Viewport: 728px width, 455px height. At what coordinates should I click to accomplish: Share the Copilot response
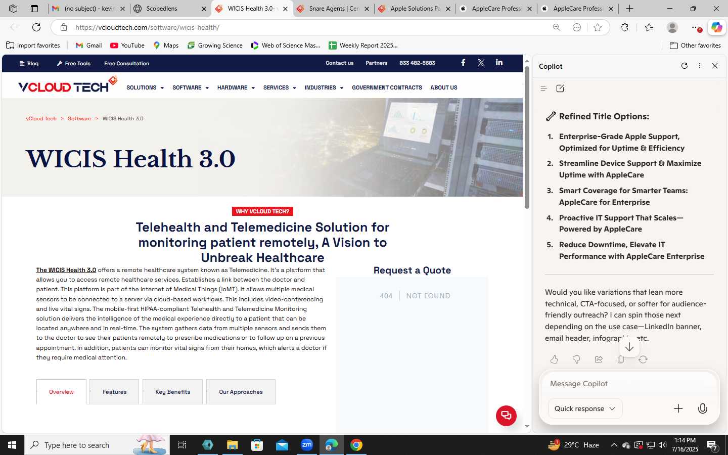pyautogui.click(x=599, y=359)
